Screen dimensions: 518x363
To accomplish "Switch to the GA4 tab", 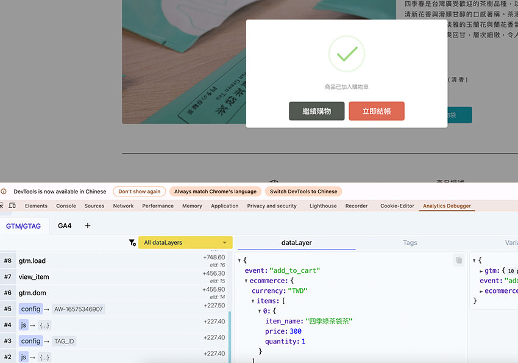I will click(x=65, y=226).
